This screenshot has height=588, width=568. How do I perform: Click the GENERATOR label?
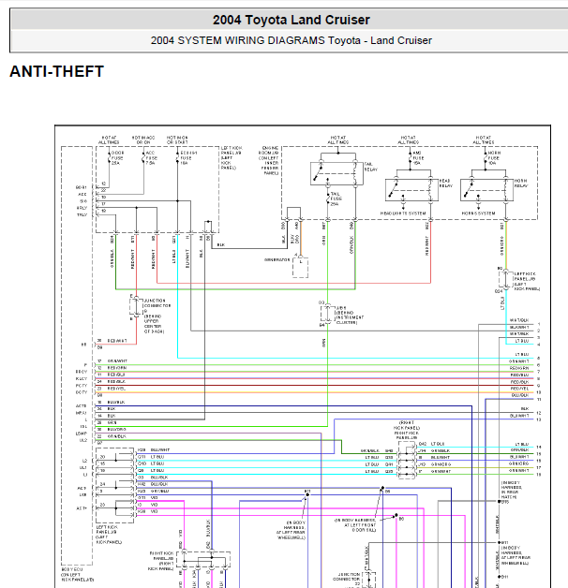[277, 259]
